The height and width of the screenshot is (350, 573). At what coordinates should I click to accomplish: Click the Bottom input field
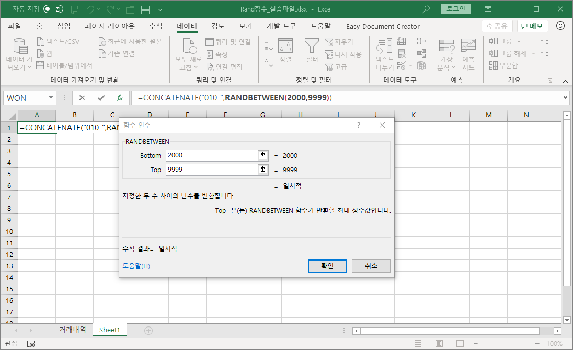click(212, 155)
